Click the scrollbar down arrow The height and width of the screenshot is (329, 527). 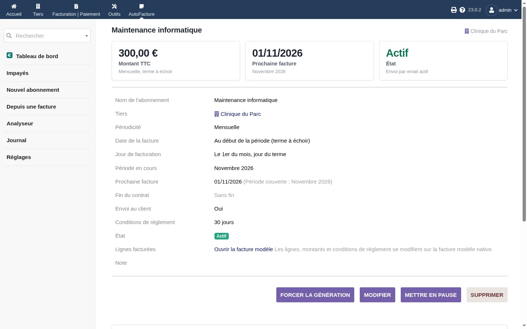524,325
